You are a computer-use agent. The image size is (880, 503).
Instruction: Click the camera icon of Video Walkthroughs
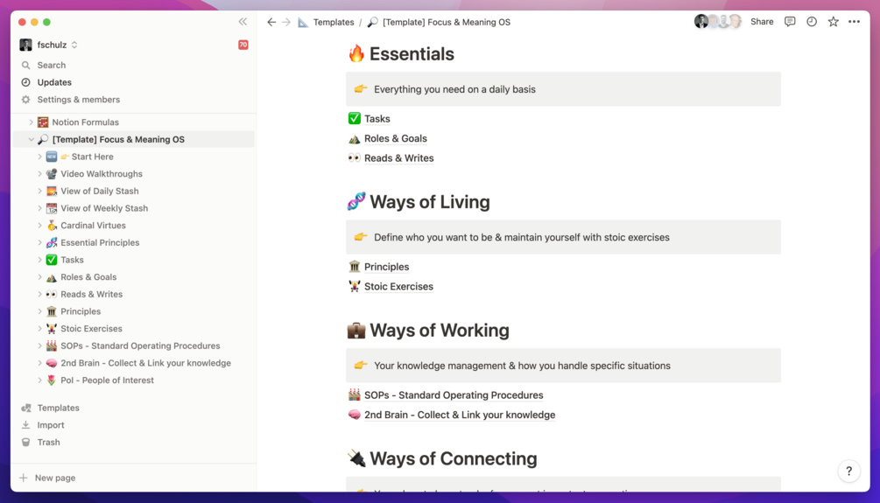click(x=52, y=174)
